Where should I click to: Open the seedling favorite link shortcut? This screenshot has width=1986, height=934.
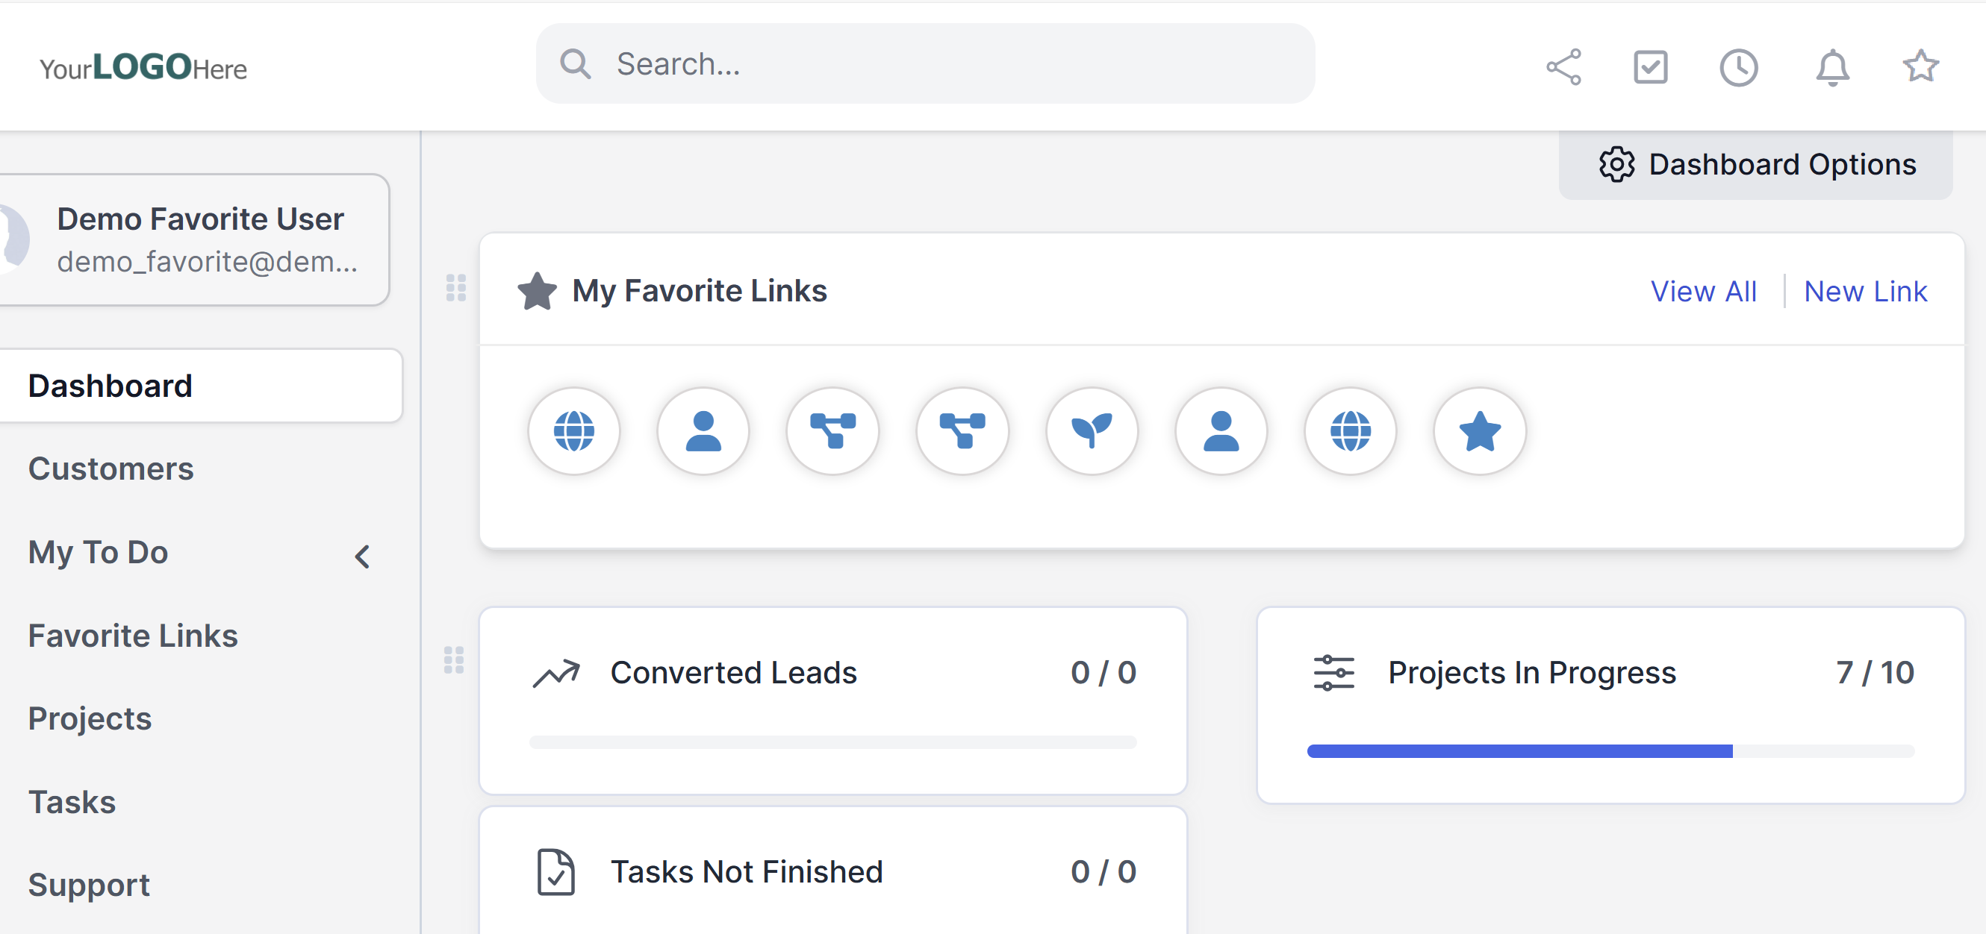click(x=1092, y=430)
